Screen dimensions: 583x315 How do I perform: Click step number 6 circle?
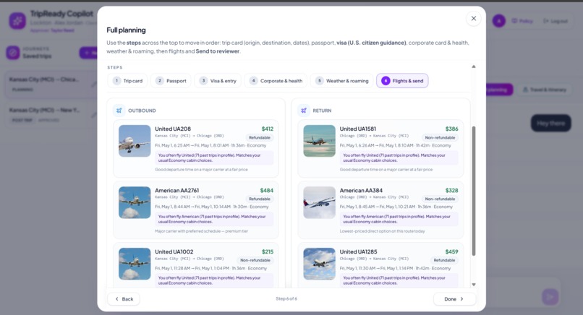(386, 81)
